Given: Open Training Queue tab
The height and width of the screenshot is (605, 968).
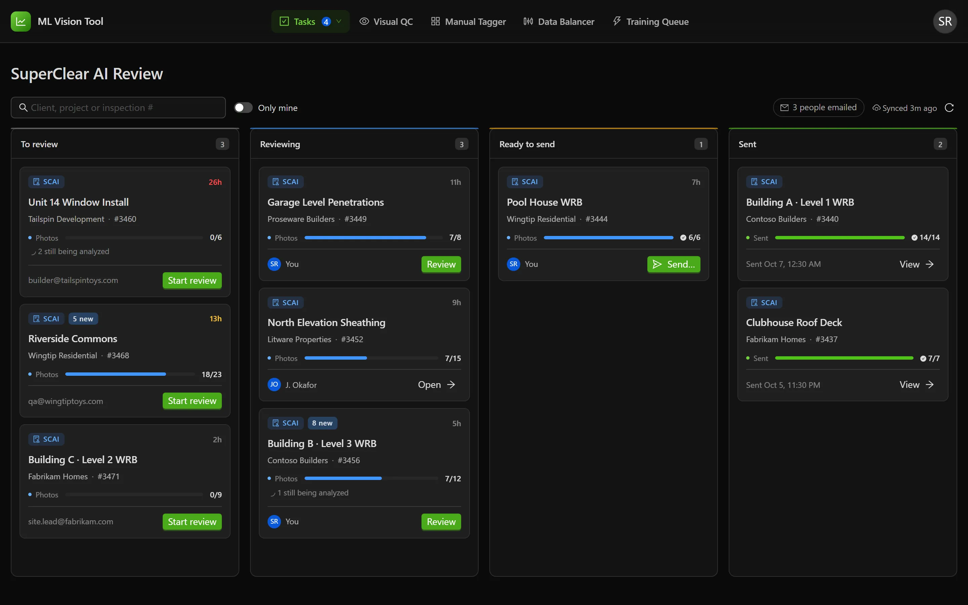Looking at the screenshot, I should tap(651, 22).
